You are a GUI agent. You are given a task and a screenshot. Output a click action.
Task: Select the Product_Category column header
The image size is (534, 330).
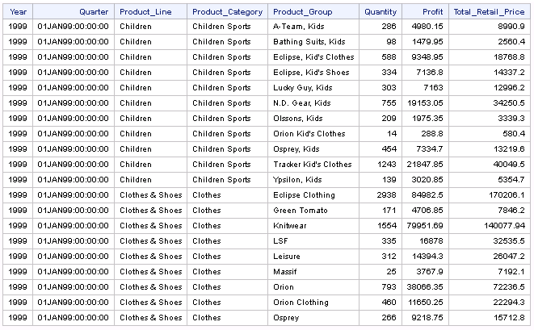click(x=227, y=12)
